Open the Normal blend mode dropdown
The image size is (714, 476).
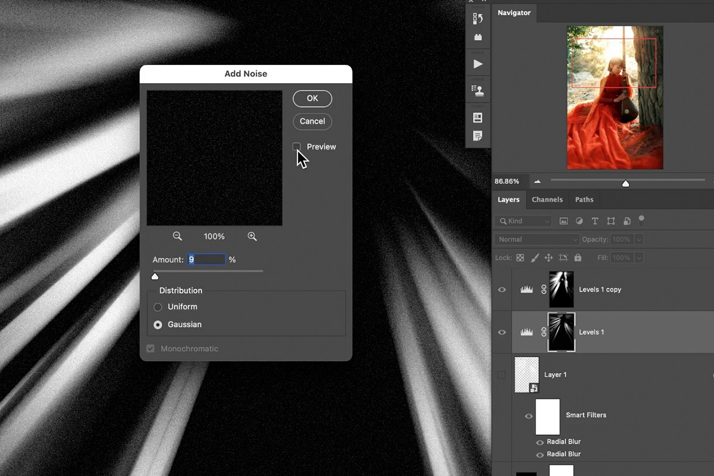coord(537,239)
